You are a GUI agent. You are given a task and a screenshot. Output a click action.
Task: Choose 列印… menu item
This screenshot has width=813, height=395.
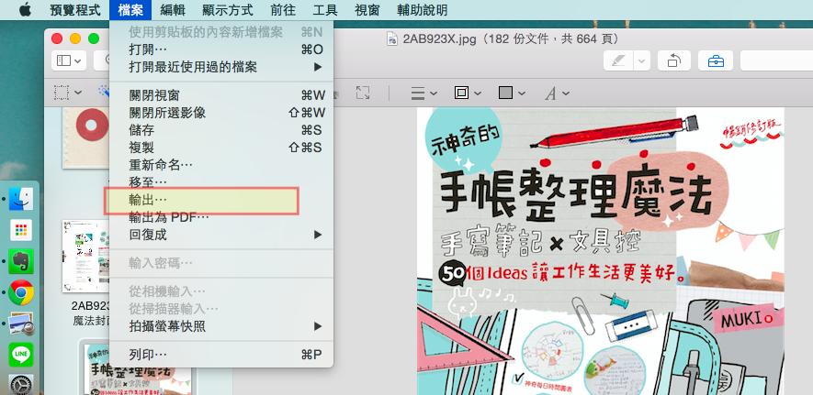221,355
